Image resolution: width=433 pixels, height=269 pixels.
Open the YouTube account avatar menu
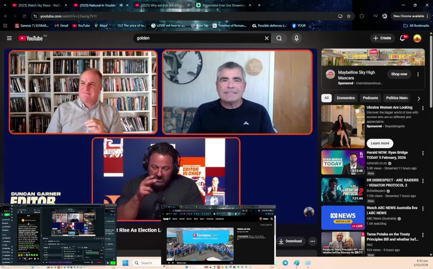pyautogui.click(x=417, y=38)
